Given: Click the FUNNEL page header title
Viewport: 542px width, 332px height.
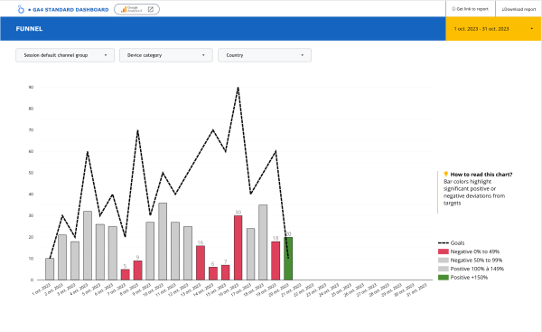Looking at the screenshot, I should tap(29, 29).
